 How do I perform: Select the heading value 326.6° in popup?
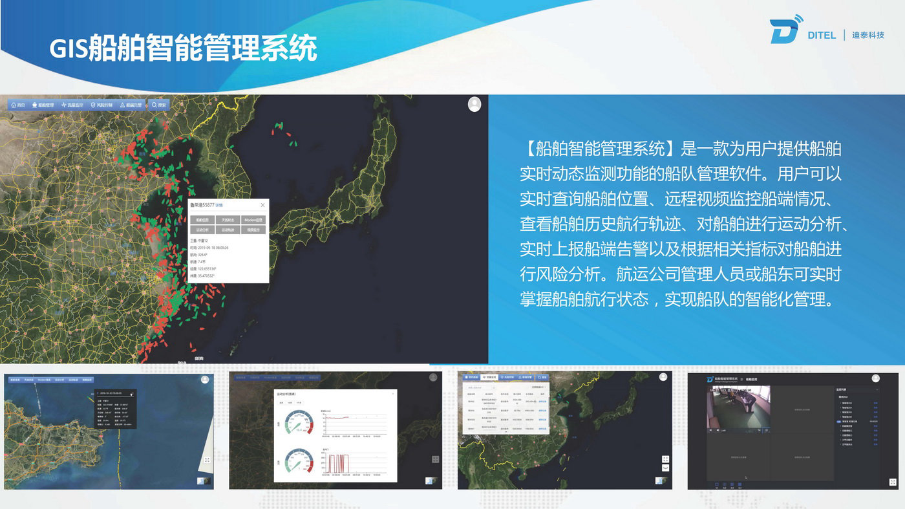202,255
